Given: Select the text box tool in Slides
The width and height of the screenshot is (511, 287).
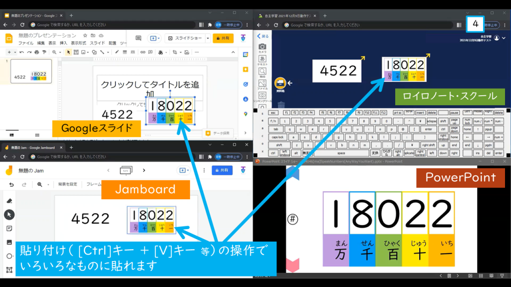Looking at the screenshot, I should (76, 52).
